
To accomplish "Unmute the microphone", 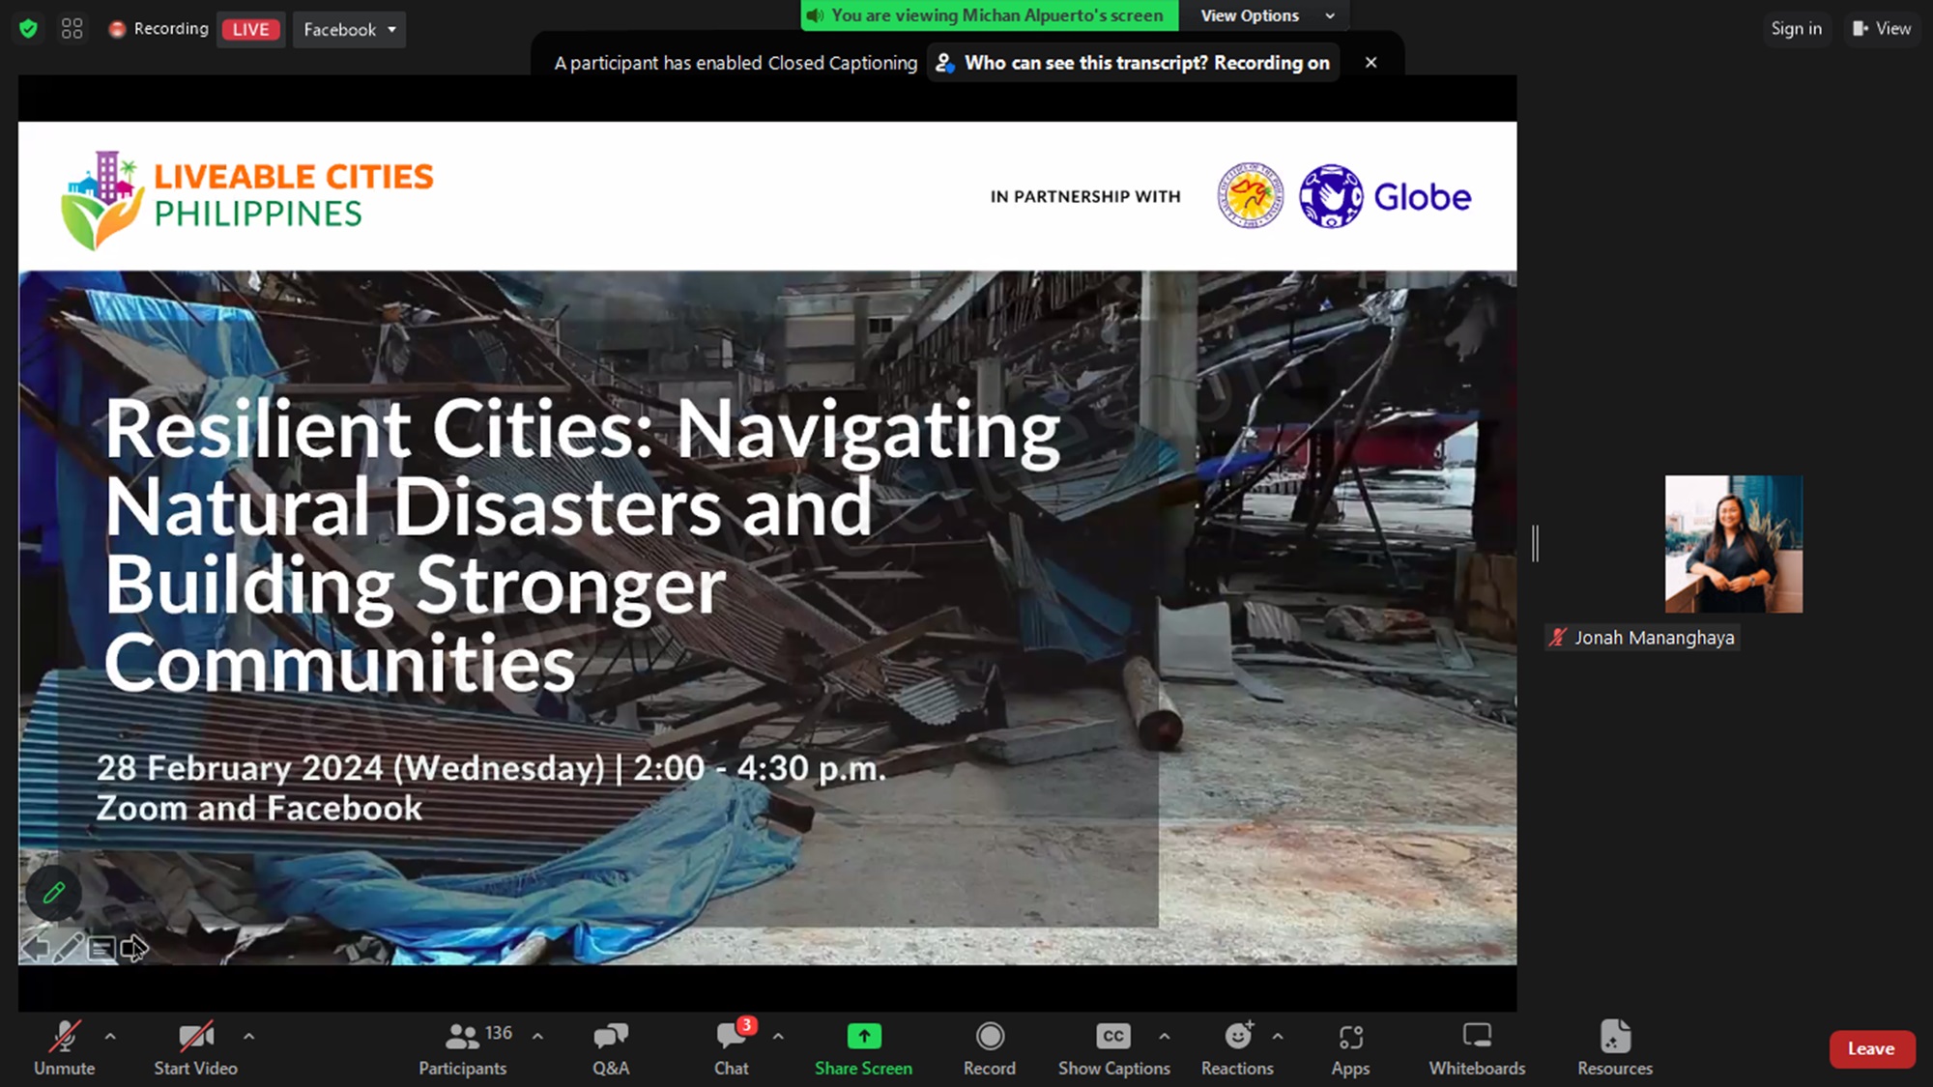I will tap(65, 1048).
